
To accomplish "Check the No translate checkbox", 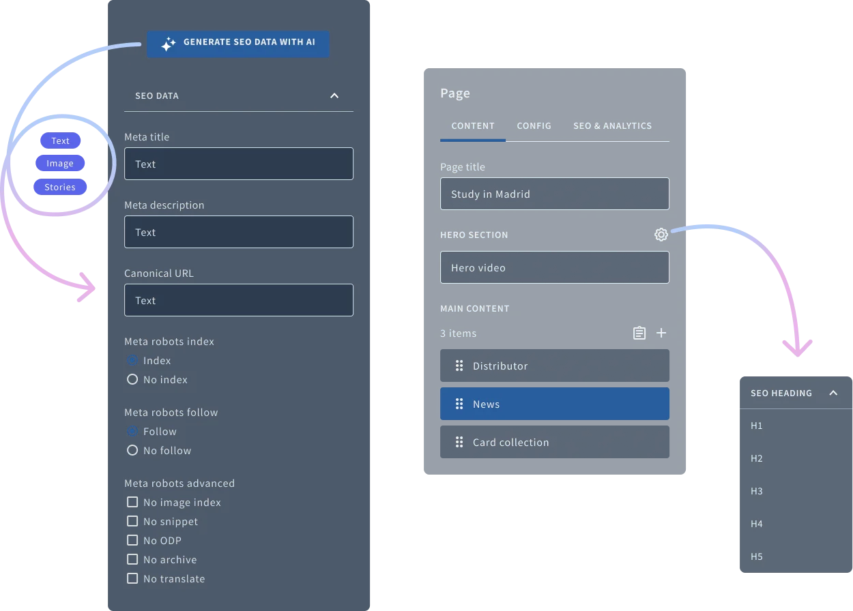I will click(x=132, y=578).
